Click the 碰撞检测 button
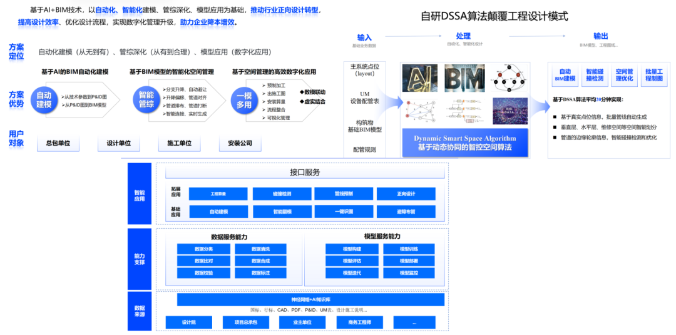 coord(282,194)
